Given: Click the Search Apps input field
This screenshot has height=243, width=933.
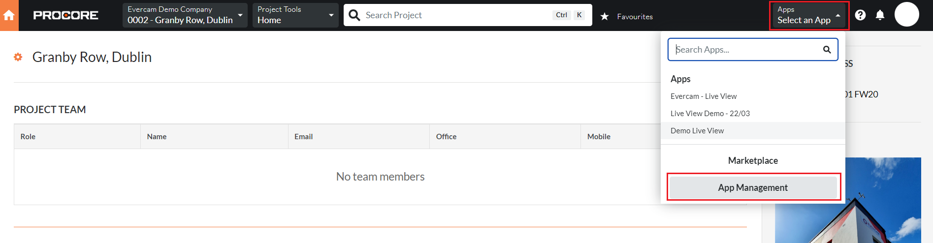Looking at the screenshot, I should coord(753,50).
